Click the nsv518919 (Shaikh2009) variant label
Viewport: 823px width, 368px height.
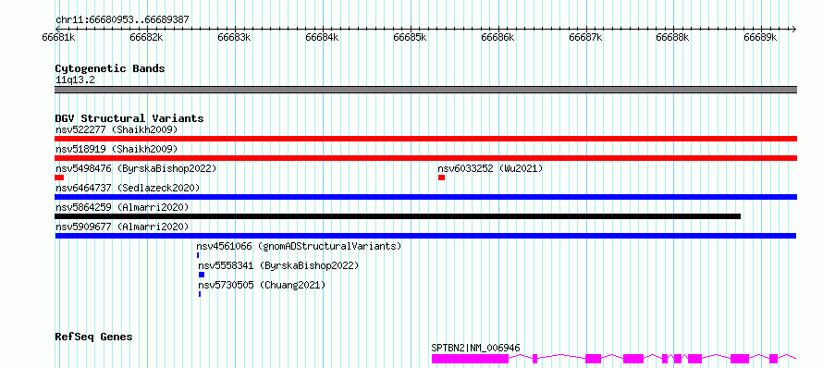tap(117, 150)
